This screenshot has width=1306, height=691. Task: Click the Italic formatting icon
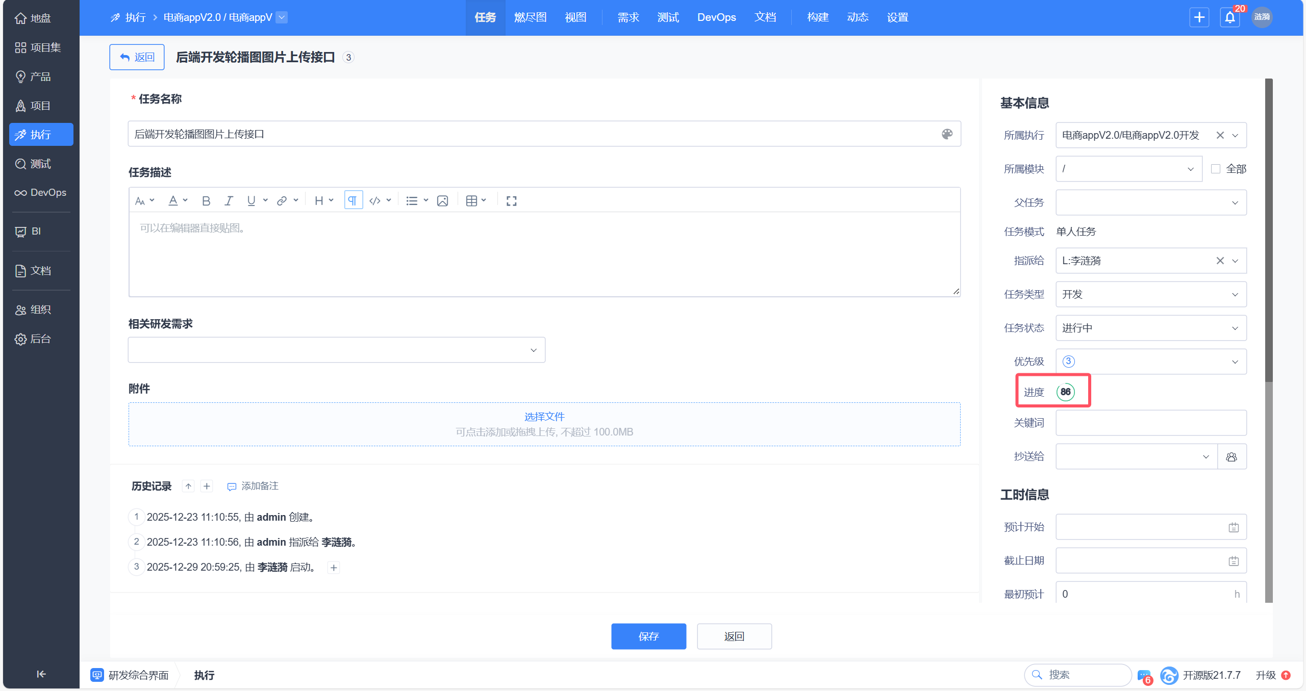point(229,201)
